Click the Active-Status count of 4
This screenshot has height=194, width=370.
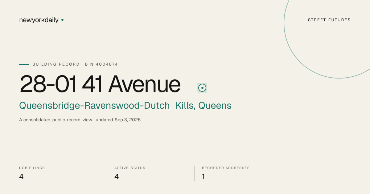click(x=117, y=176)
